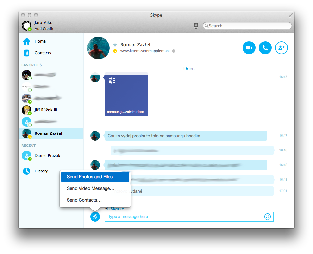Start a video call with Roman Zavřel
The image size is (313, 254).
[x=249, y=48]
